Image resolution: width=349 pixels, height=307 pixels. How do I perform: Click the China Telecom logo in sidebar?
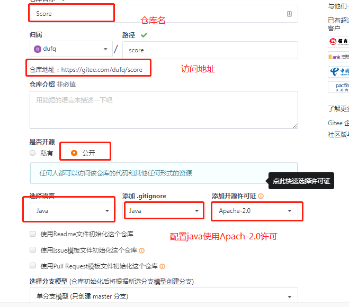pos(338,72)
